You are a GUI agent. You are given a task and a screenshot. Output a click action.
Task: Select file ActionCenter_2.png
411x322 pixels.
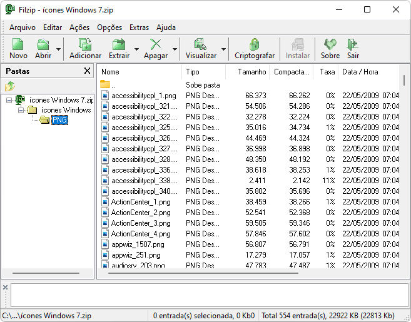point(141,213)
